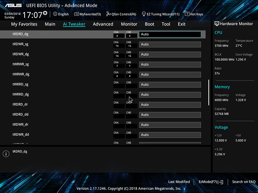Click the tWRWR_sg row label
This screenshot has height=193, width=258.
coord(21,64)
